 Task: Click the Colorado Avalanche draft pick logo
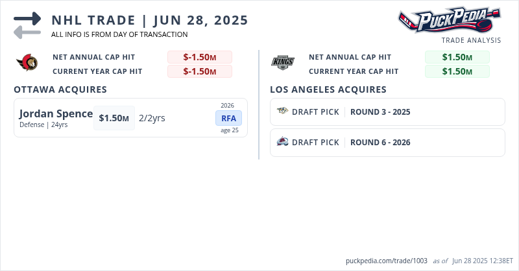[283, 142]
